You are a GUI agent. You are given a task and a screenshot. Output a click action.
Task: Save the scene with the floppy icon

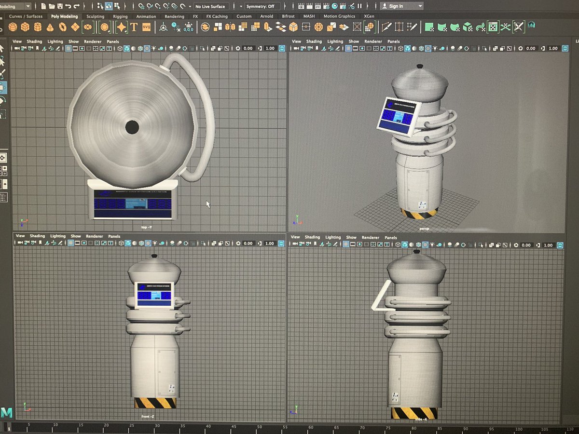click(x=59, y=6)
